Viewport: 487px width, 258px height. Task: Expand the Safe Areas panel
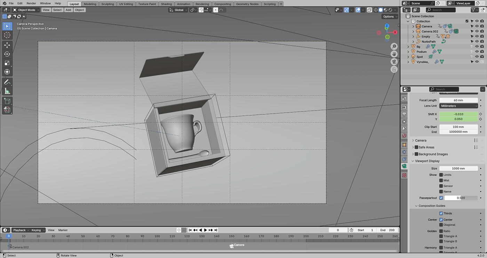(x=426, y=147)
